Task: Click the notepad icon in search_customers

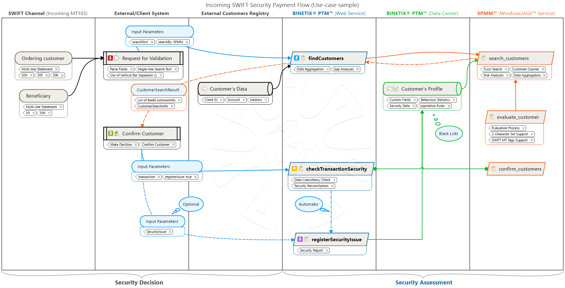Action: coord(483,58)
